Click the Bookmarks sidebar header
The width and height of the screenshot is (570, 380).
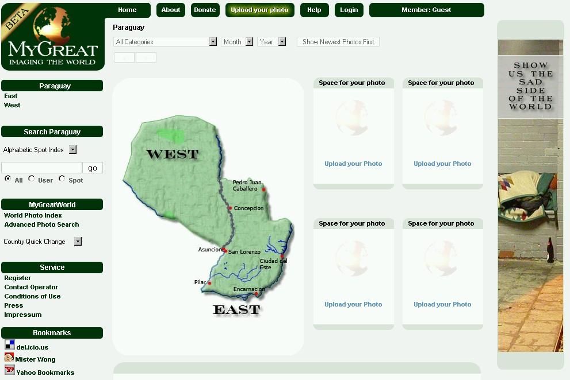pos(52,332)
